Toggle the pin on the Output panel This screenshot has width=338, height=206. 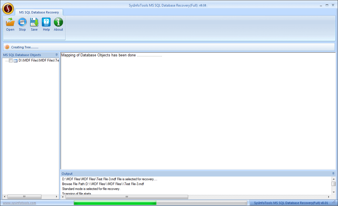coord(333,173)
